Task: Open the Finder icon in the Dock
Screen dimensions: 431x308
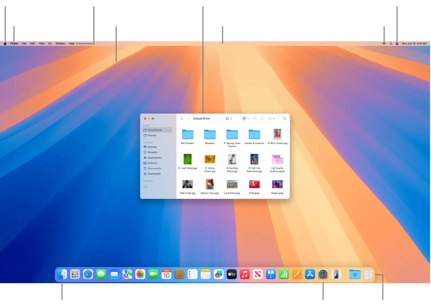Action: (x=62, y=274)
